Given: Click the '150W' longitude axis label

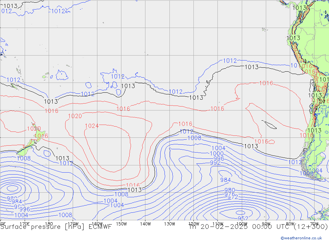Looking at the screenshot, I should click(121, 224).
